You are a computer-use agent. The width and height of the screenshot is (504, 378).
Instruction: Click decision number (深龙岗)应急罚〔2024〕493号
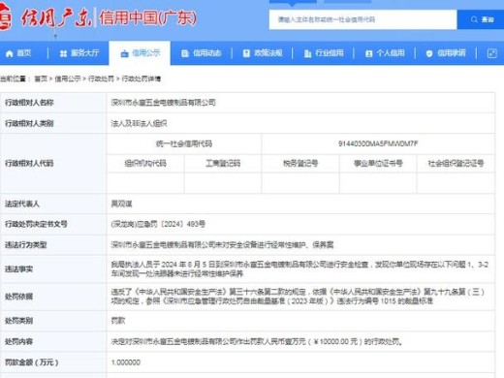pos(158,224)
